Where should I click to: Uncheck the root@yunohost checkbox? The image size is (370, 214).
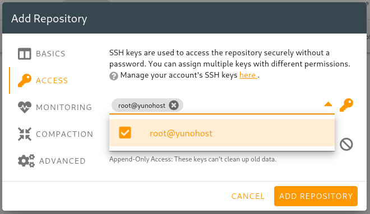click(125, 132)
